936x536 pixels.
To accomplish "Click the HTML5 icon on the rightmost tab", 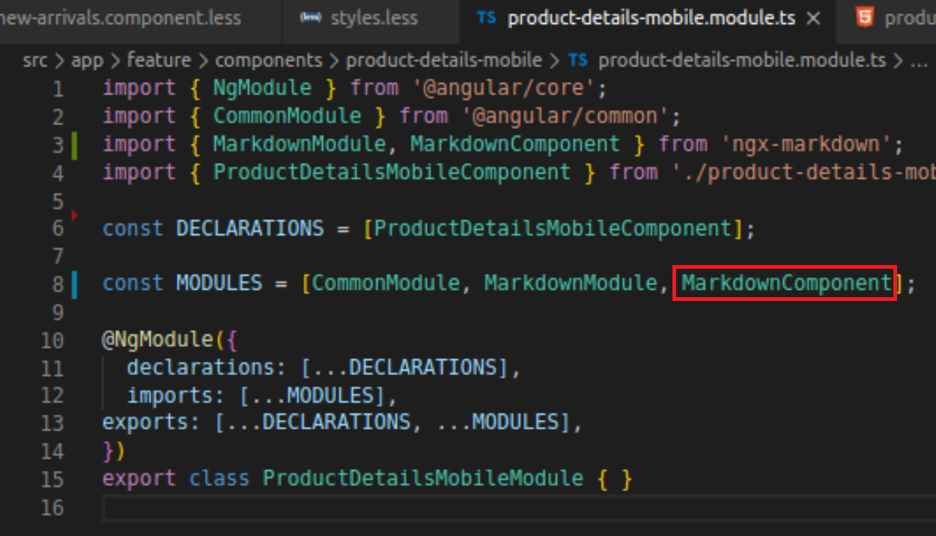I will point(865,16).
